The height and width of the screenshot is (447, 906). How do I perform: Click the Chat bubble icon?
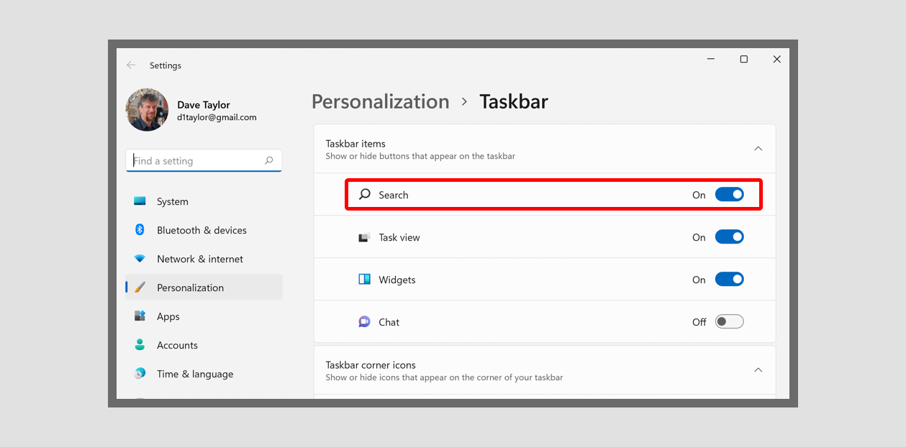tap(363, 322)
